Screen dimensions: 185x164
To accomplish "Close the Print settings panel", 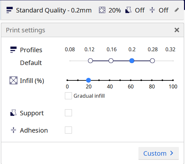I will 177,30.
